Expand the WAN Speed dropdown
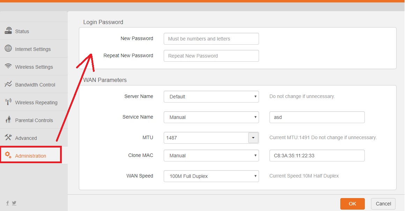This screenshot has width=414, height=211. (211, 176)
